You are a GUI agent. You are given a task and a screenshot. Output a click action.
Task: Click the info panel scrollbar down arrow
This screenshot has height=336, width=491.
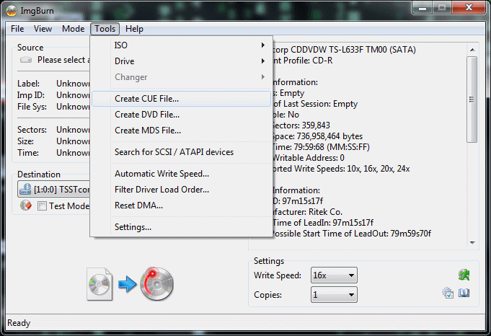[x=472, y=243]
